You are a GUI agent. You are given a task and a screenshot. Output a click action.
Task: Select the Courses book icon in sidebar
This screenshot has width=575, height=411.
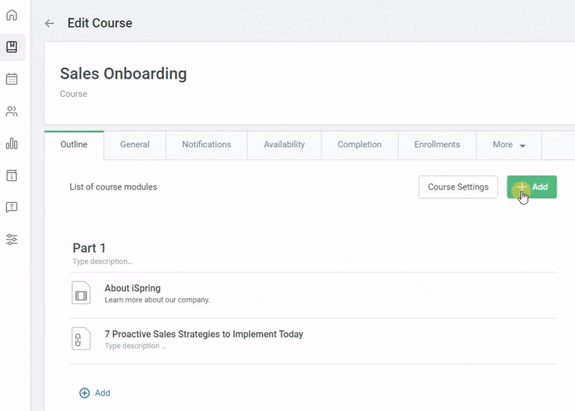point(12,47)
